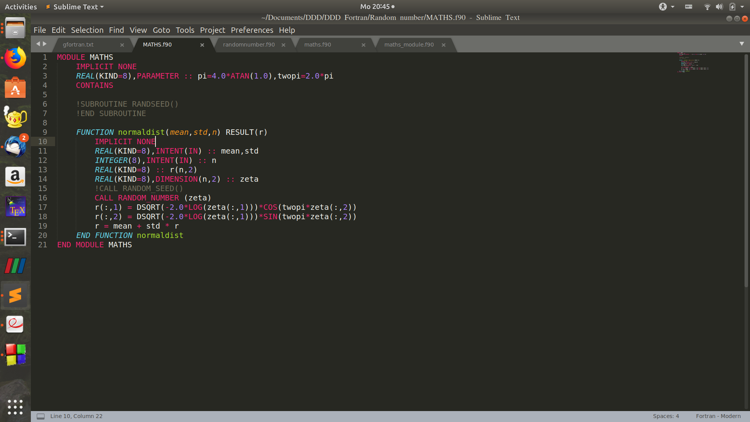Image resolution: width=750 pixels, height=422 pixels.
Task: Click the 'END MODULE MATHS' line
Action: click(x=95, y=245)
